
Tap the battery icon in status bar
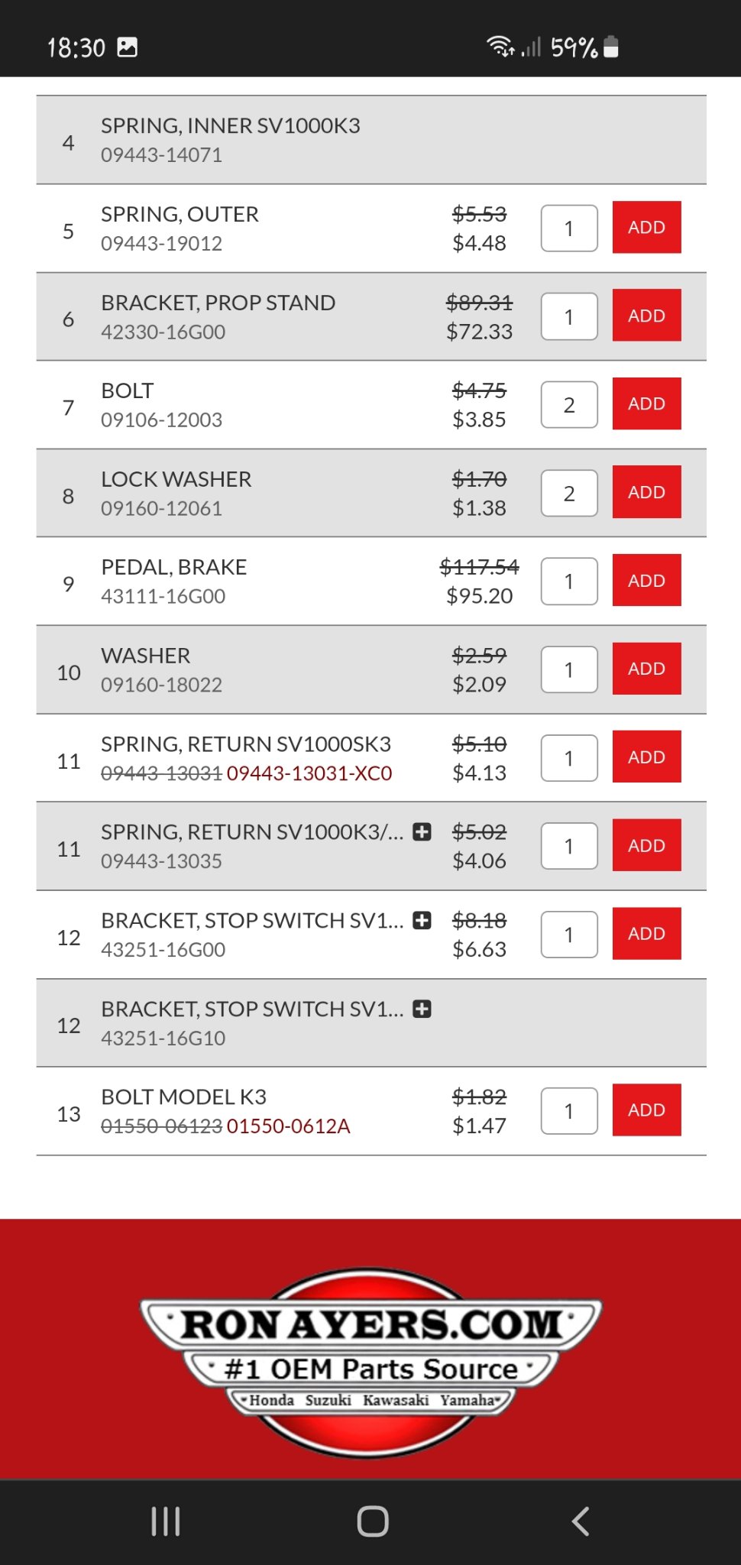610,47
